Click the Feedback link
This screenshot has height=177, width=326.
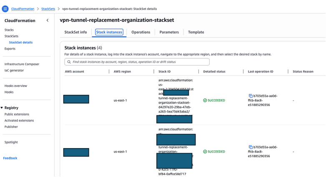click(10, 158)
